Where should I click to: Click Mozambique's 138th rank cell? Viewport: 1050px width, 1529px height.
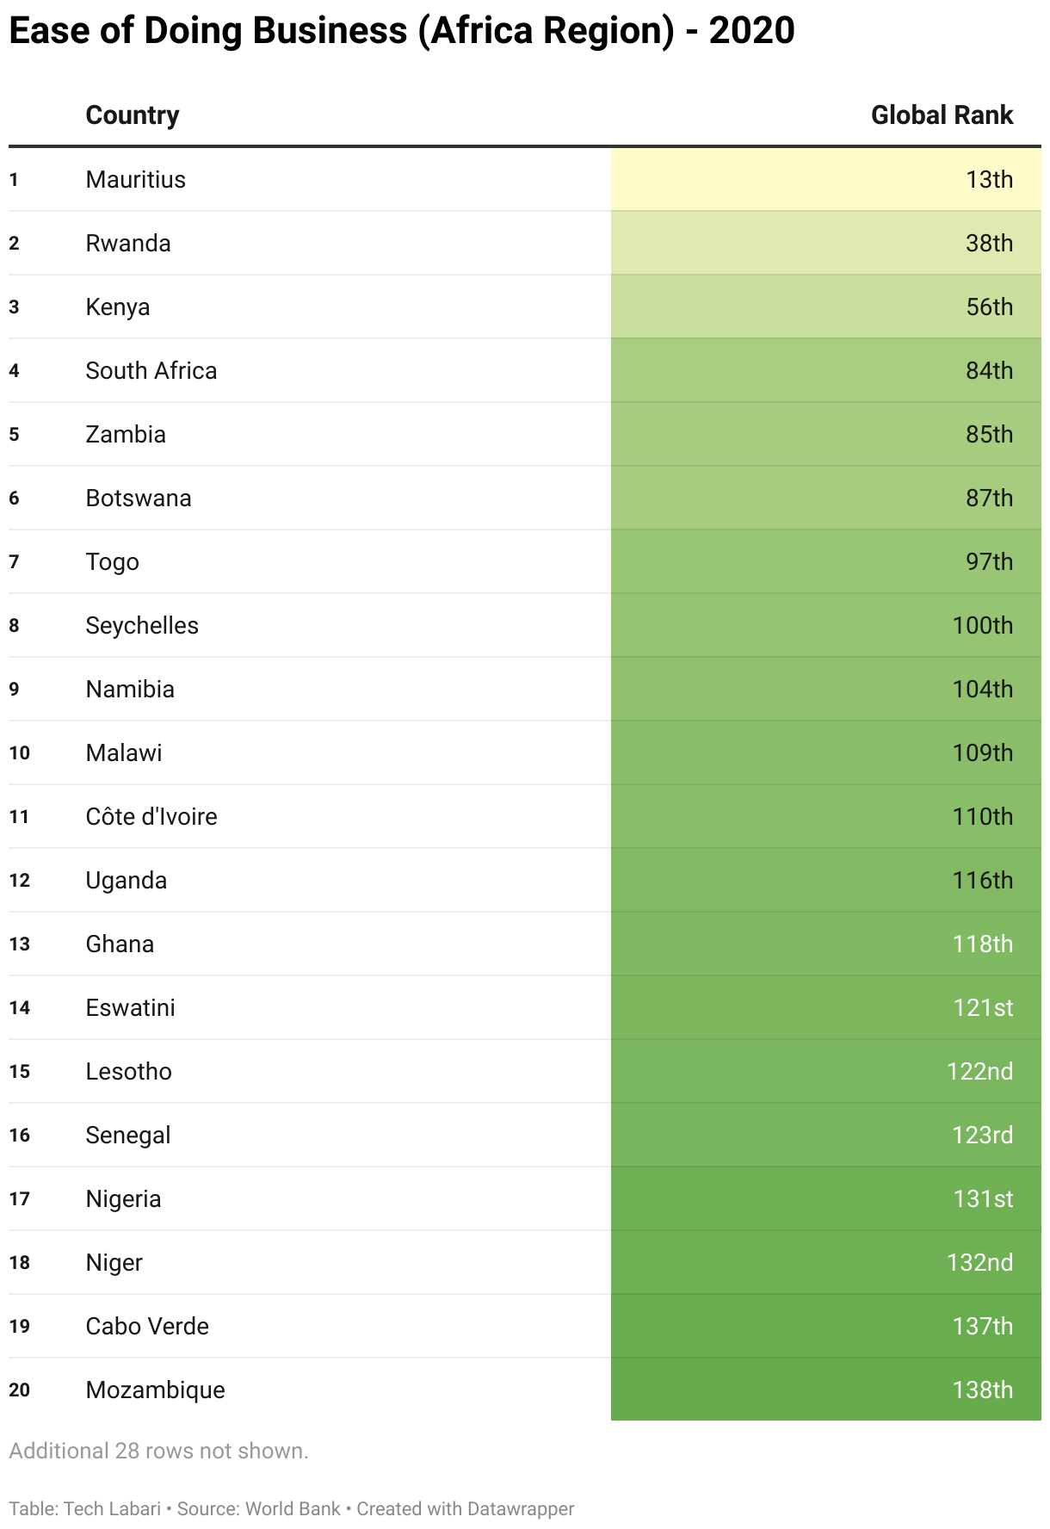(x=982, y=1390)
